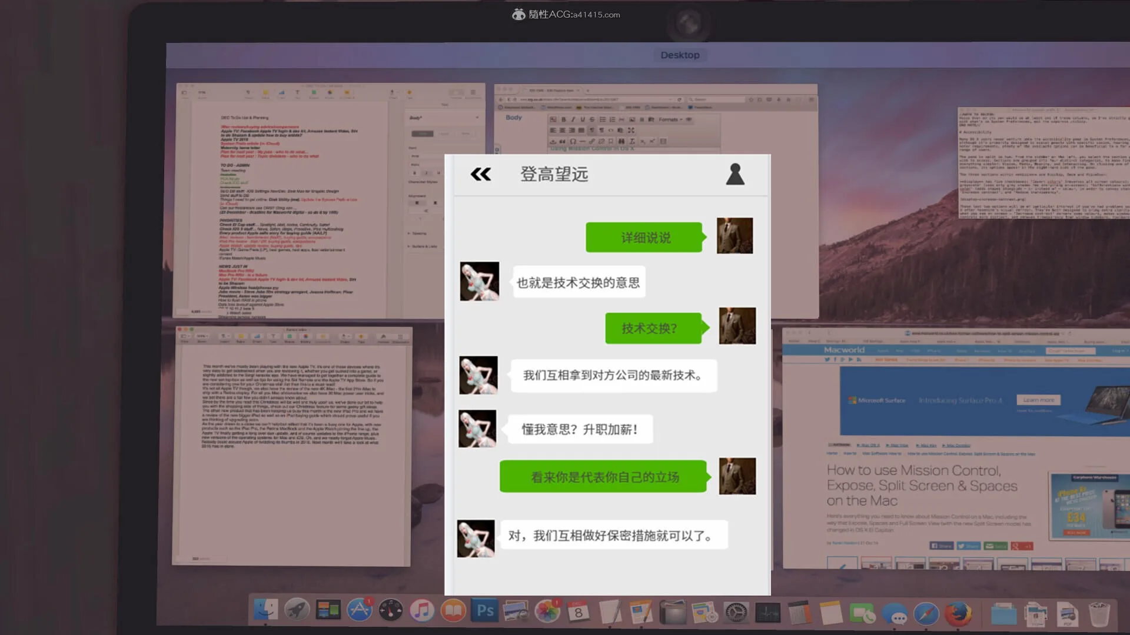Launch Photoshop from the dock
This screenshot has height=635, width=1130.
[x=485, y=611]
